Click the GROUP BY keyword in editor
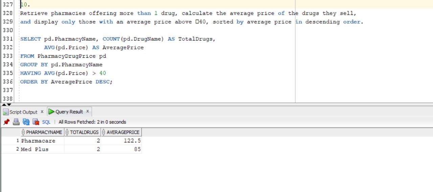 click(34, 64)
